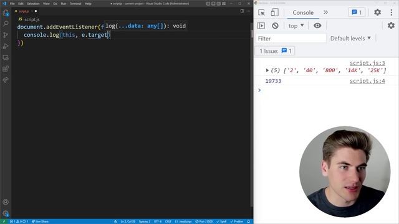The width and height of the screenshot is (399, 224).
Task: Open the Source Control view
Action: pyautogui.click(x=6, y=35)
